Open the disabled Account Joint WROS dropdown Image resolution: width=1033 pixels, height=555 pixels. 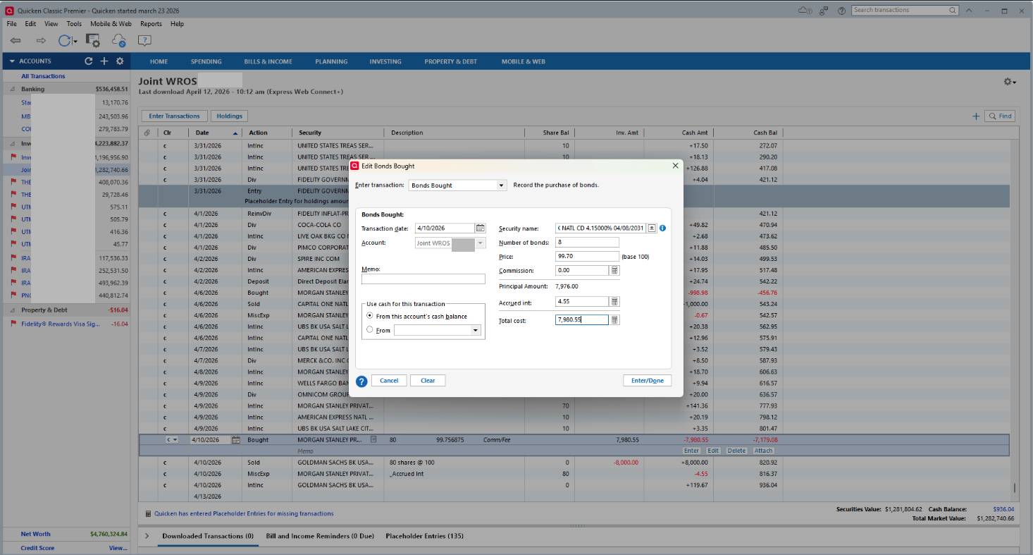click(x=481, y=243)
